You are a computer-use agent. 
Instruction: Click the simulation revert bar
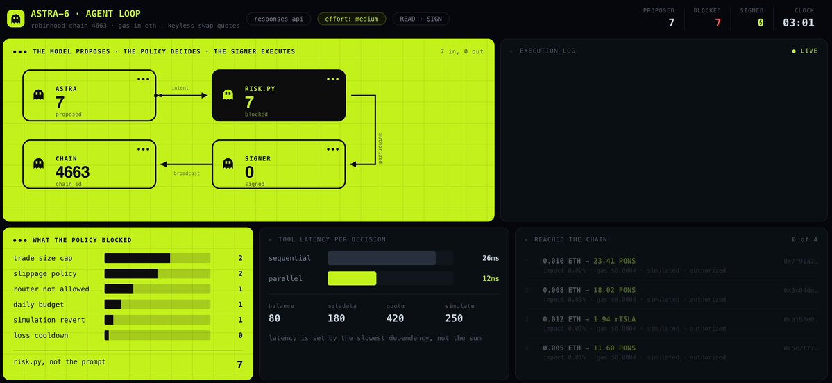pyautogui.click(x=158, y=320)
